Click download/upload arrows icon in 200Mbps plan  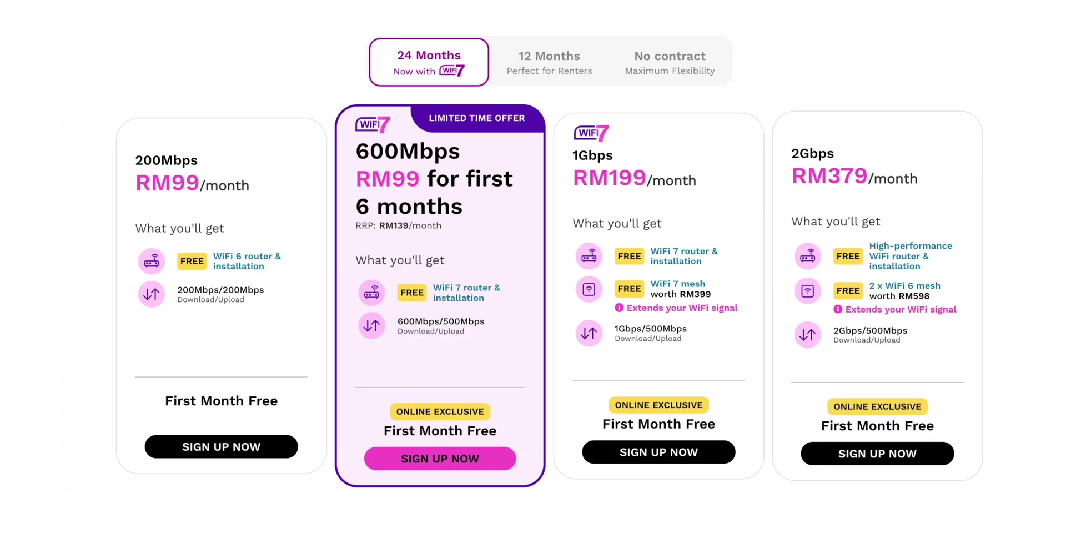pos(152,294)
